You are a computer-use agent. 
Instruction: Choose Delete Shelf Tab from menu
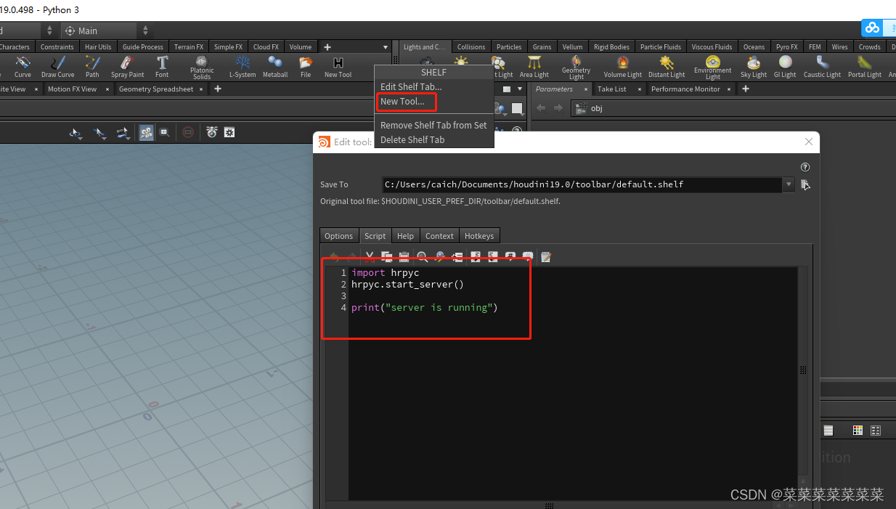(412, 139)
